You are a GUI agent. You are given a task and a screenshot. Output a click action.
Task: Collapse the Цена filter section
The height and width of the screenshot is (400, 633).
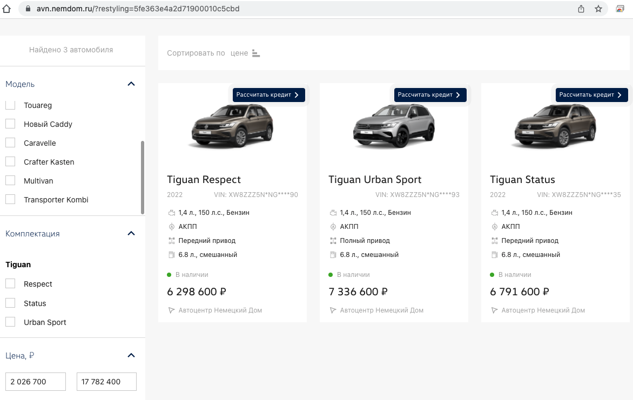pyautogui.click(x=131, y=355)
